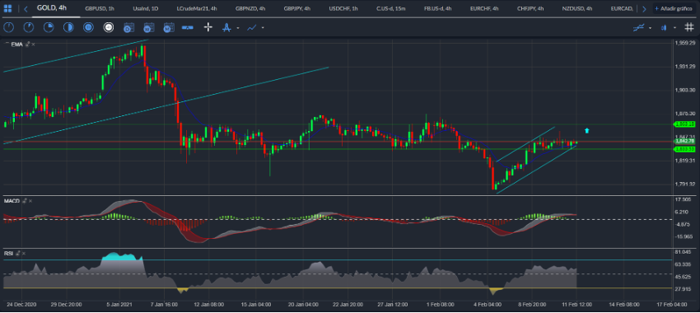Open EMA indicator settings gear
700x313 pixels.
(27, 44)
